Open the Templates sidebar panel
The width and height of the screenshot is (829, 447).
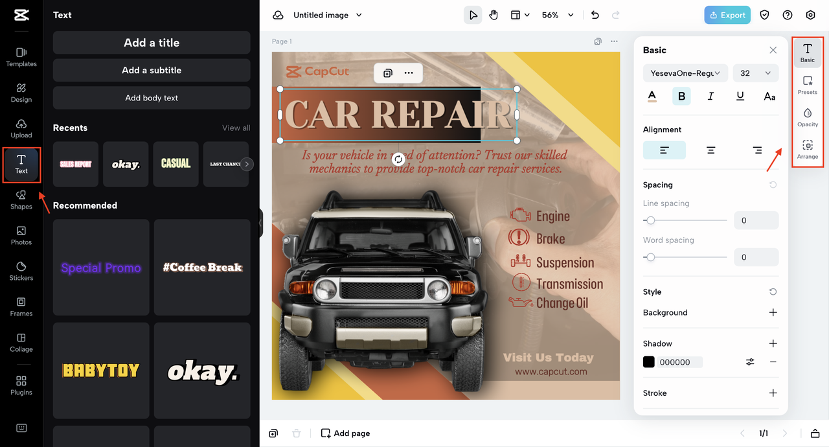click(x=21, y=56)
